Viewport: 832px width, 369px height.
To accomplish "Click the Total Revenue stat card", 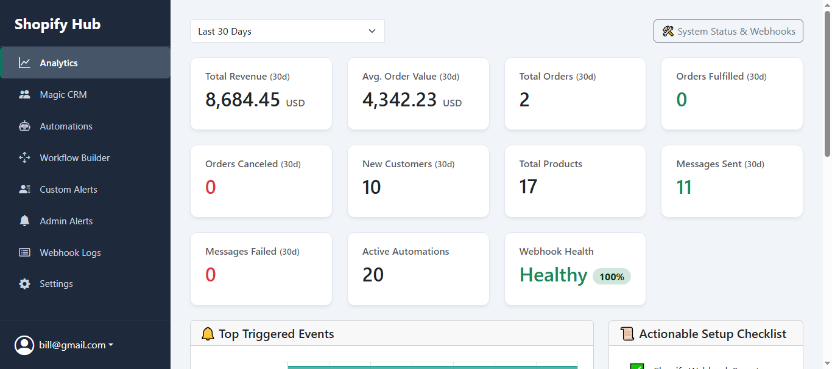I will pos(261,94).
